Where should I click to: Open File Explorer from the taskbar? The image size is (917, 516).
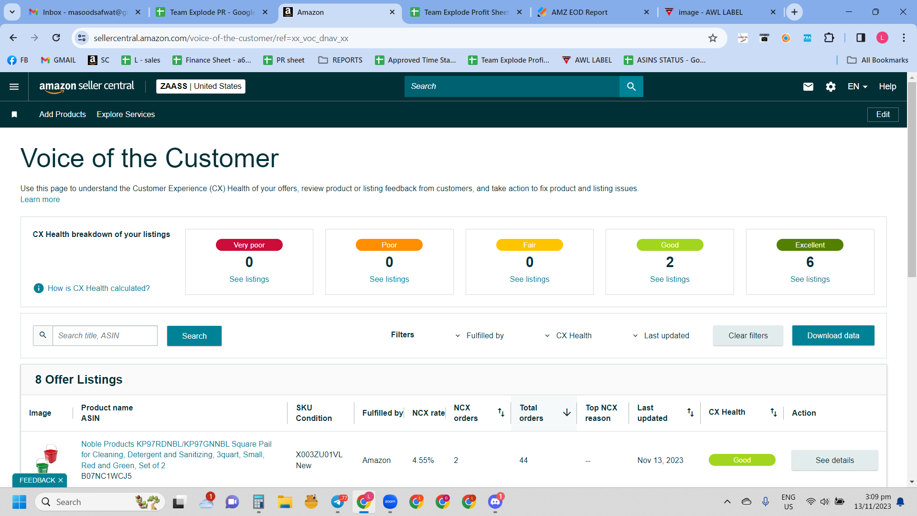coord(285,502)
